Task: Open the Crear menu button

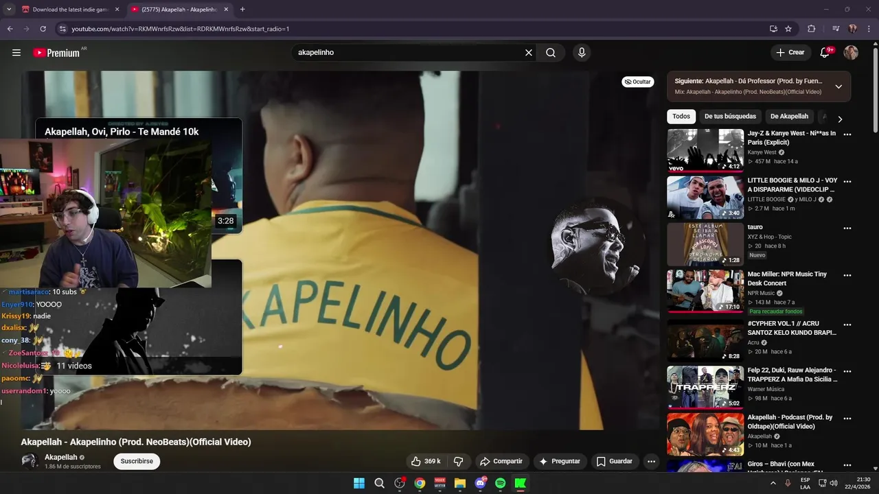Action: 790,52
